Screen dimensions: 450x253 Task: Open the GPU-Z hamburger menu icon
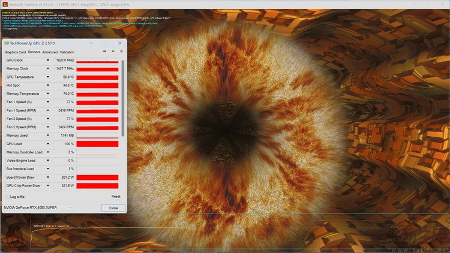click(x=121, y=52)
